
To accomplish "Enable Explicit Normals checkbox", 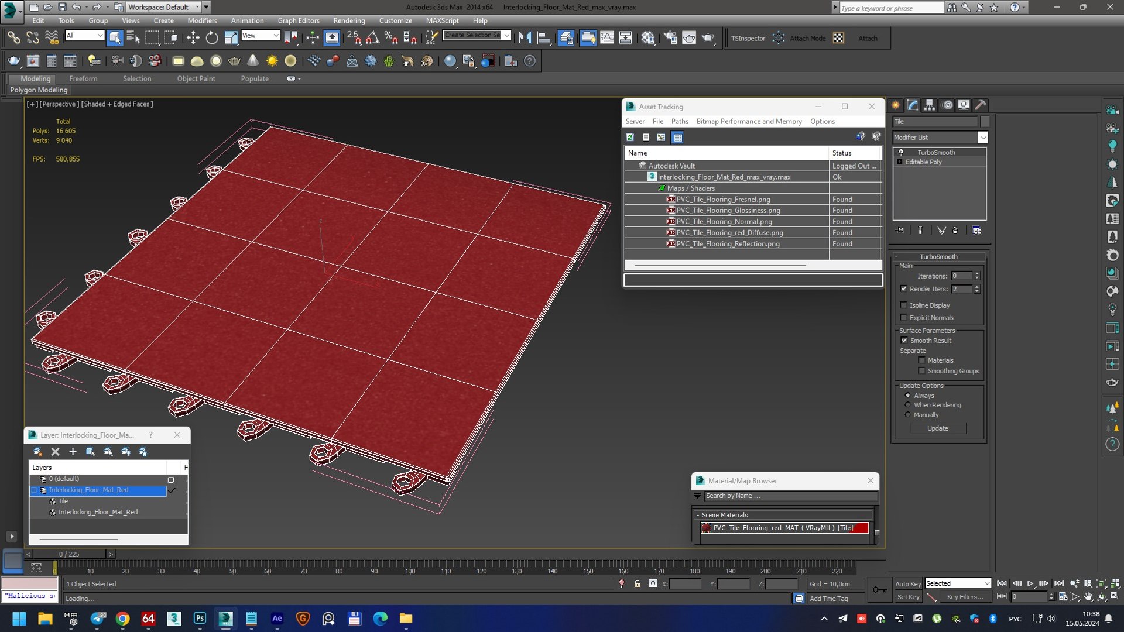I will tap(904, 318).
